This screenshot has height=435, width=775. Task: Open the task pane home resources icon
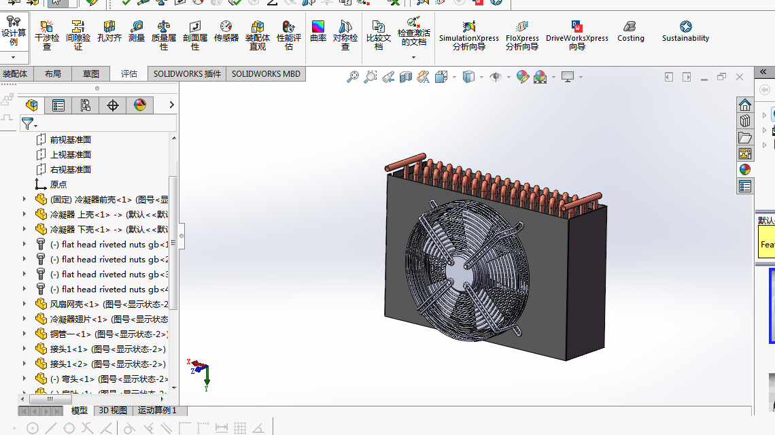745,105
